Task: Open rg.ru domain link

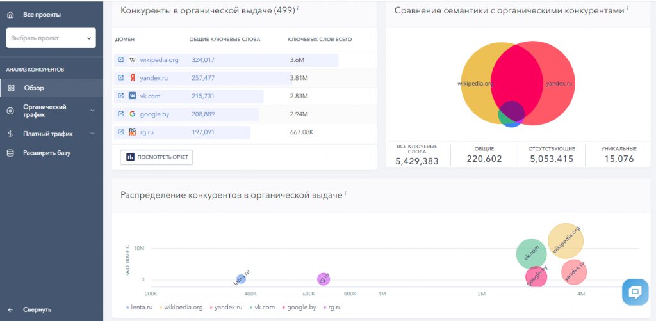Action: pos(148,132)
